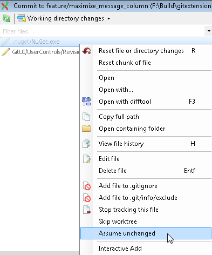Click the green refresh icon in toolbar

click(6, 18)
